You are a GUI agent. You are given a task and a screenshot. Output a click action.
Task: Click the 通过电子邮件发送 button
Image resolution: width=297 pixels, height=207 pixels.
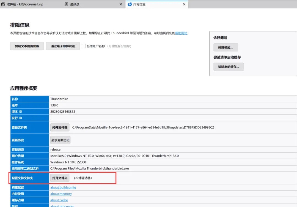[63, 46]
